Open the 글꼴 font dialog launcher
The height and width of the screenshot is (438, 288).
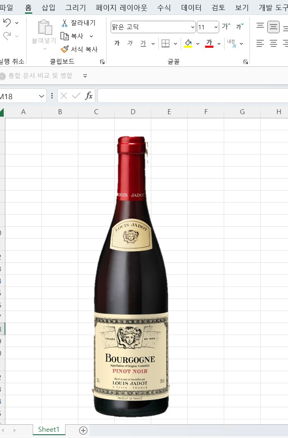[x=246, y=62]
